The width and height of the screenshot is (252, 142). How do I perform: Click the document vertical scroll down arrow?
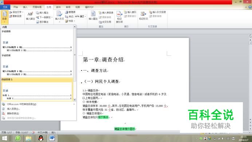250,119
